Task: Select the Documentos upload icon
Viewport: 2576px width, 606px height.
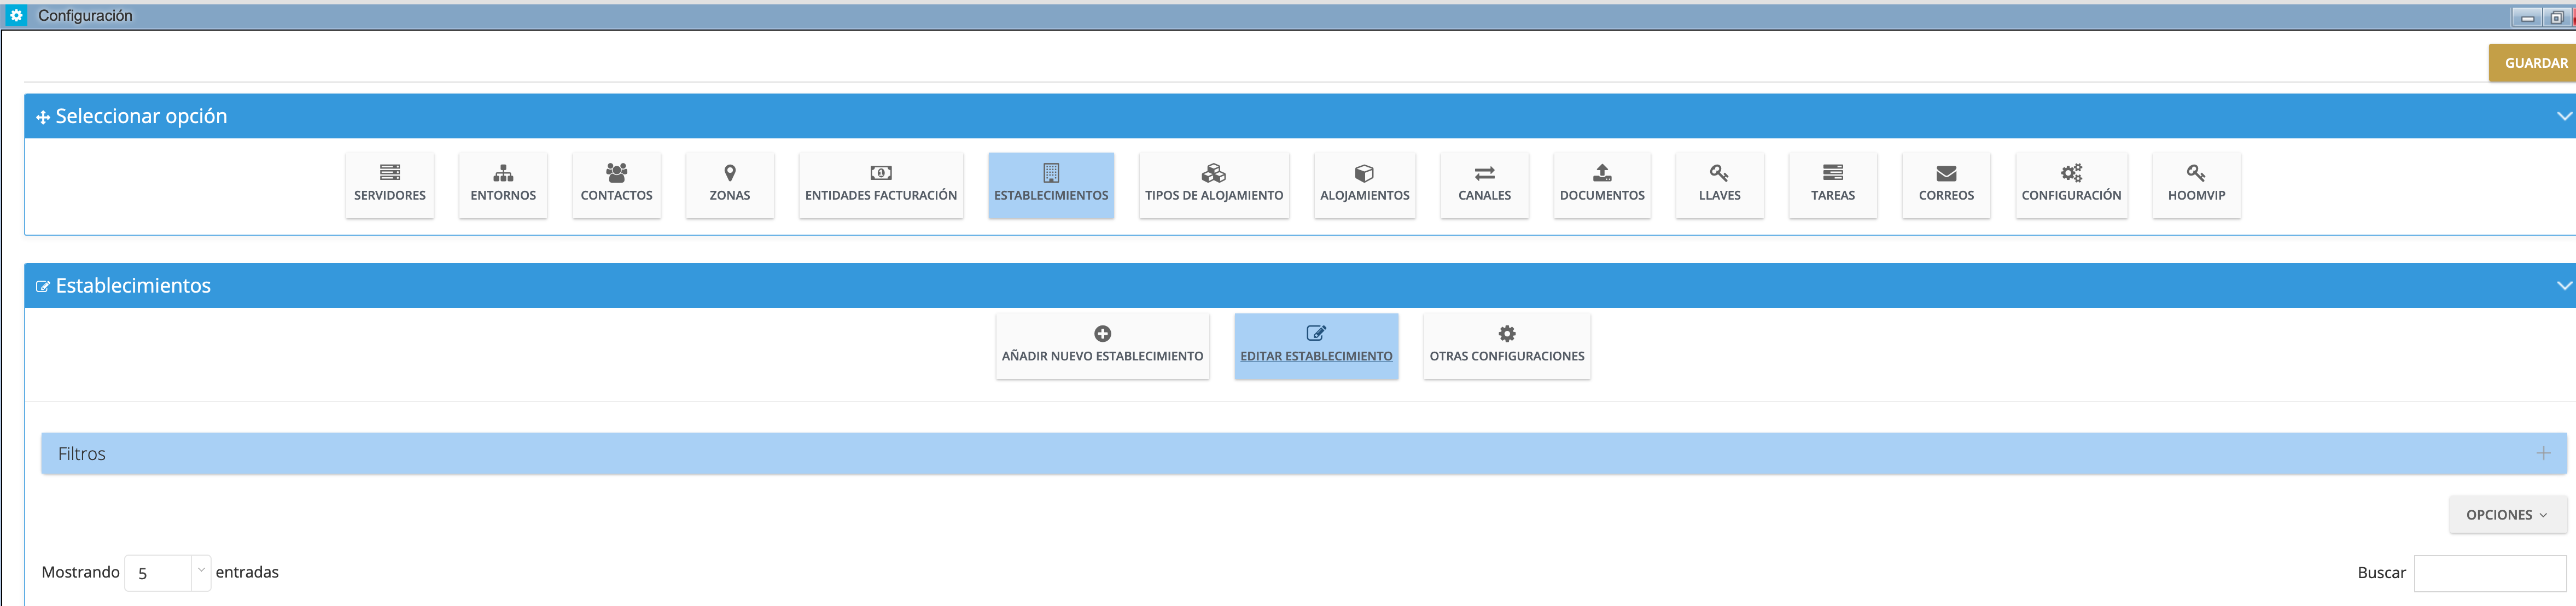Action: (1601, 173)
